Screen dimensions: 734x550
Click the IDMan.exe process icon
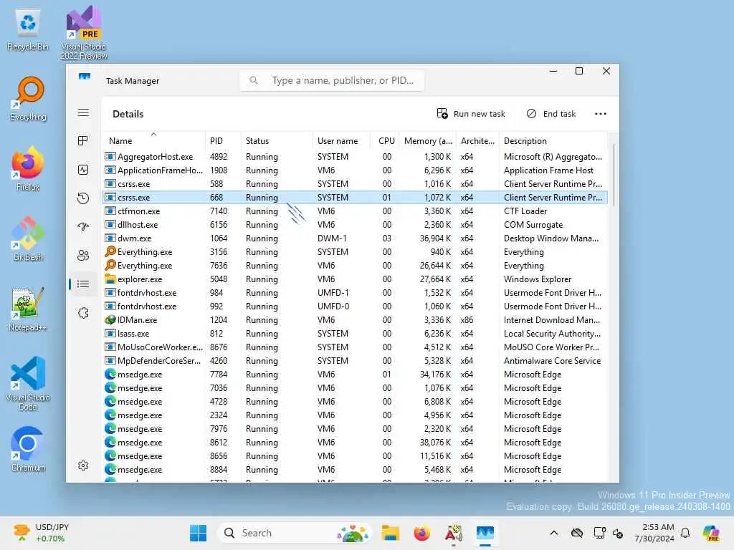click(110, 320)
